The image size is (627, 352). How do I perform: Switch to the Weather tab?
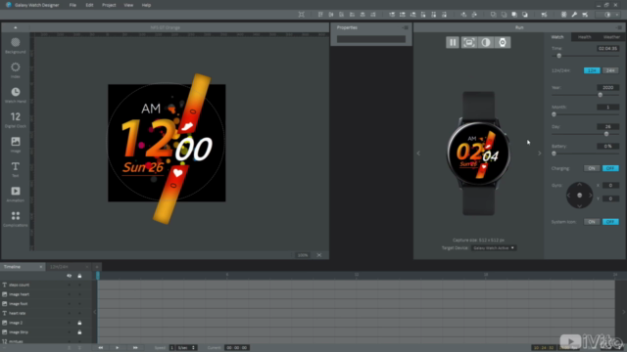[611, 37]
